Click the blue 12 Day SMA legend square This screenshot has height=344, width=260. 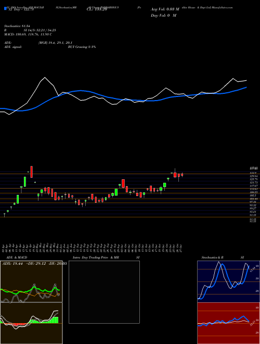(x=5, y=9)
